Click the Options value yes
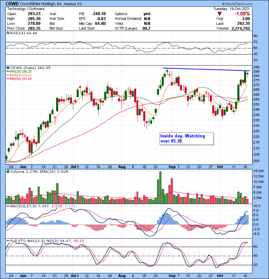This screenshot has height=279, width=269. pos(147,14)
